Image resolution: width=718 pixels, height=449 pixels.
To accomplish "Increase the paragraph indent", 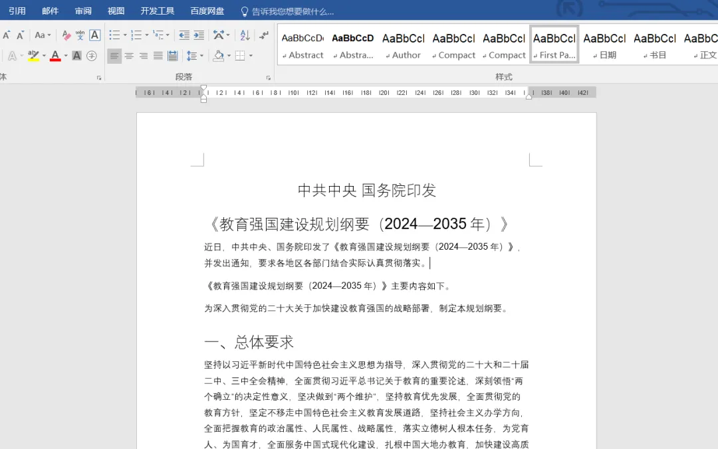I will pos(199,35).
